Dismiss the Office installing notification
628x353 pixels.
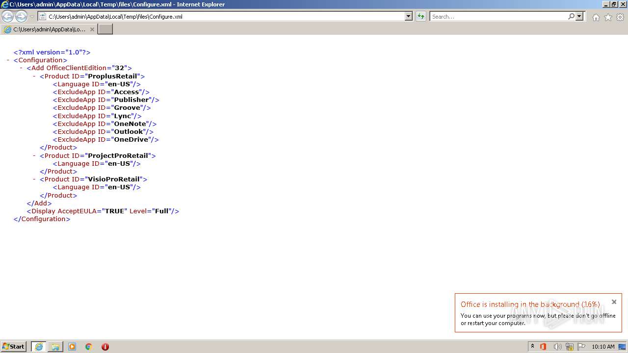(614, 302)
